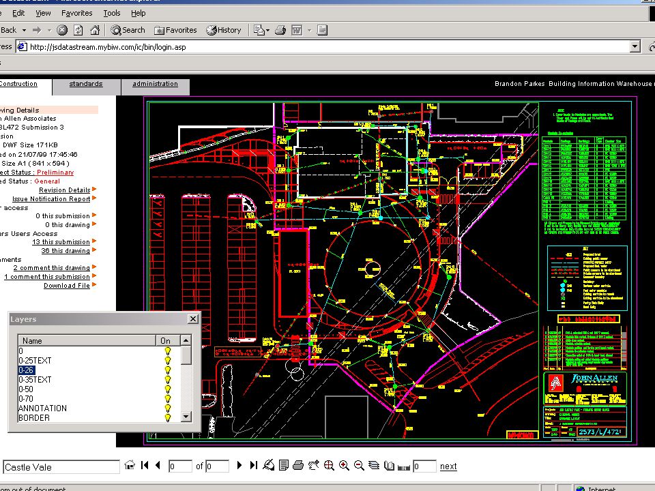Open the address bar URL dropdown

635,46
